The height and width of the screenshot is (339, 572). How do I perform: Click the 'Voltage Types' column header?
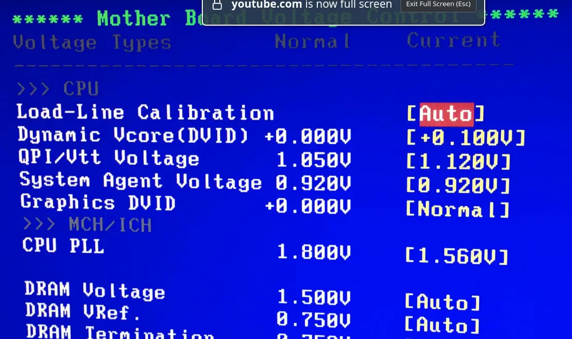pyautogui.click(x=92, y=43)
